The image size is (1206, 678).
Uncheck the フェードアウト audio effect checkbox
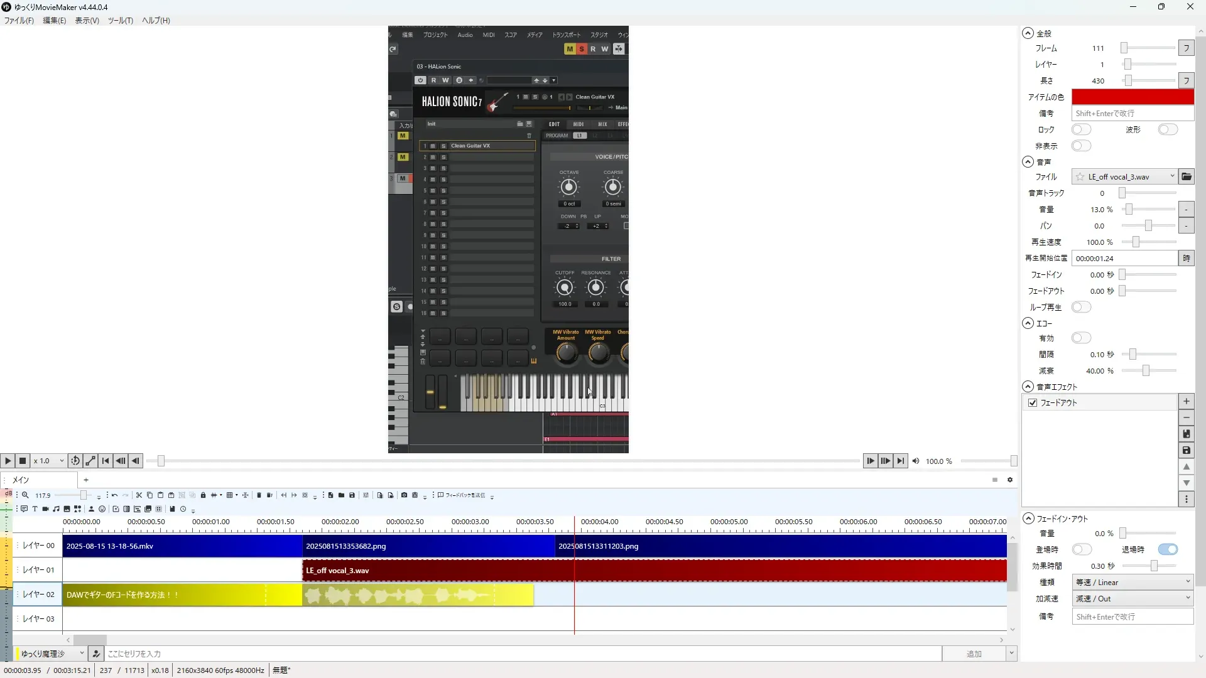(1033, 403)
